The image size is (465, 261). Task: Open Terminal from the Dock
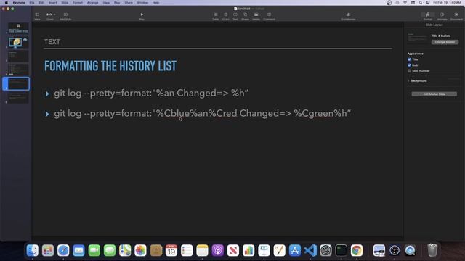point(341,250)
